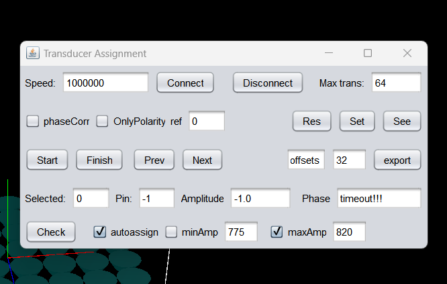
Task: Toggle the phaseCorr checkbox
Action: point(33,122)
